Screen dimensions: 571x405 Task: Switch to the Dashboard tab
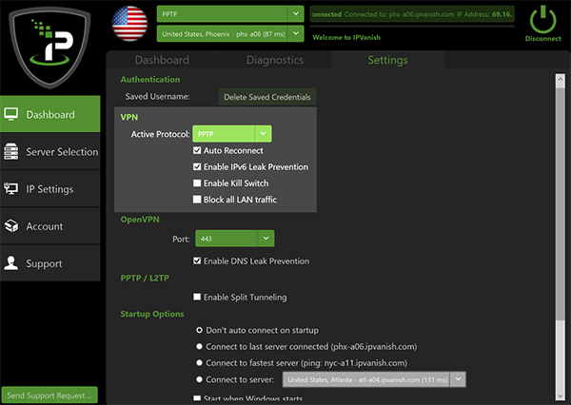pos(162,60)
